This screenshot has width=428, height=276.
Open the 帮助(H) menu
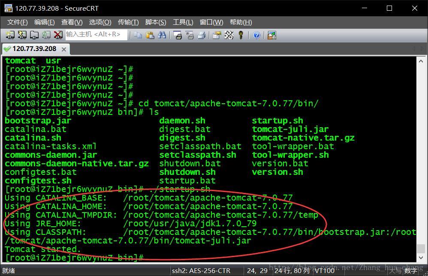(x=241, y=22)
